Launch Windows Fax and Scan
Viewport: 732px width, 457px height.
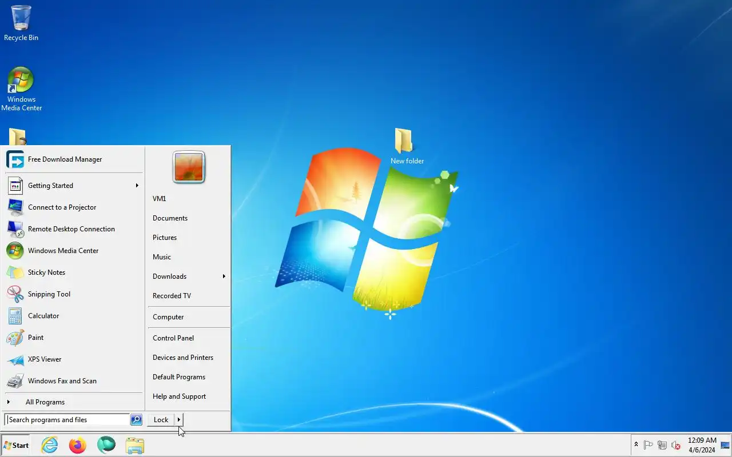pyautogui.click(x=74, y=381)
